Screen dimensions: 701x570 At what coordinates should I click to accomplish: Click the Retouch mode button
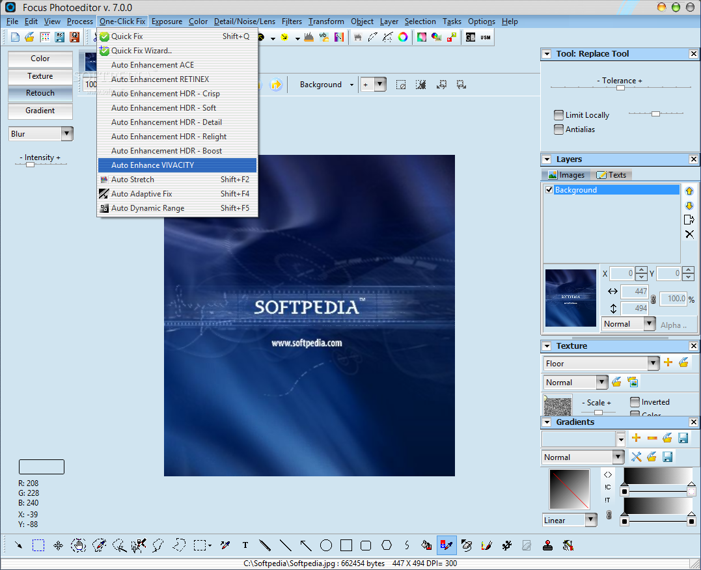pos(40,93)
